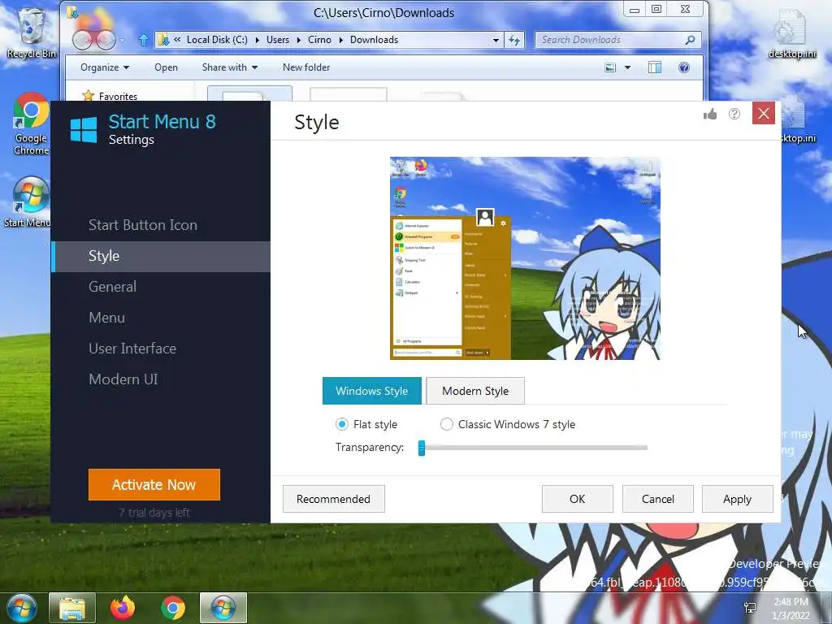The width and height of the screenshot is (832, 624).
Task: Launch Firefox from the taskbar
Action: pos(123,608)
